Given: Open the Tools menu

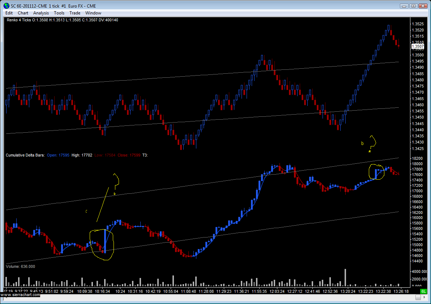Looking at the screenshot, I should pos(59,13).
